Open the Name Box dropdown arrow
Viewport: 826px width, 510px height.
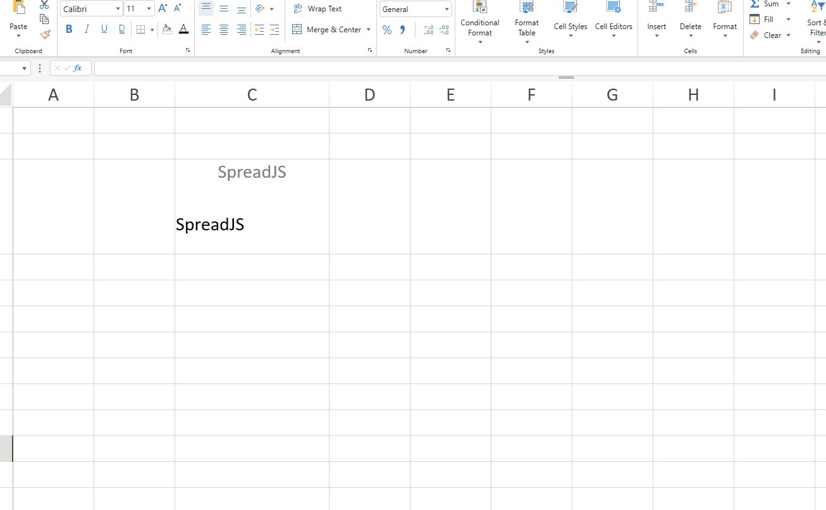[25, 68]
